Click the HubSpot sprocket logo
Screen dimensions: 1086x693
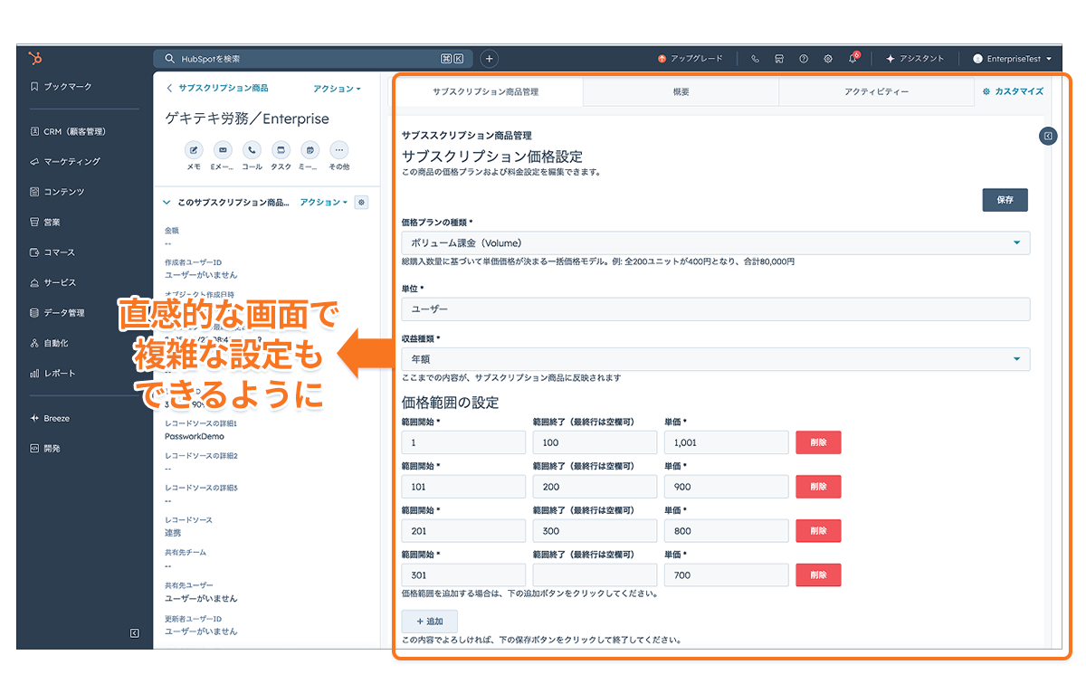click(x=35, y=58)
